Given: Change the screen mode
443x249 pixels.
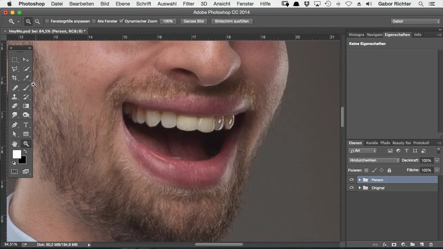Looking at the screenshot, I should click(x=26, y=171).
